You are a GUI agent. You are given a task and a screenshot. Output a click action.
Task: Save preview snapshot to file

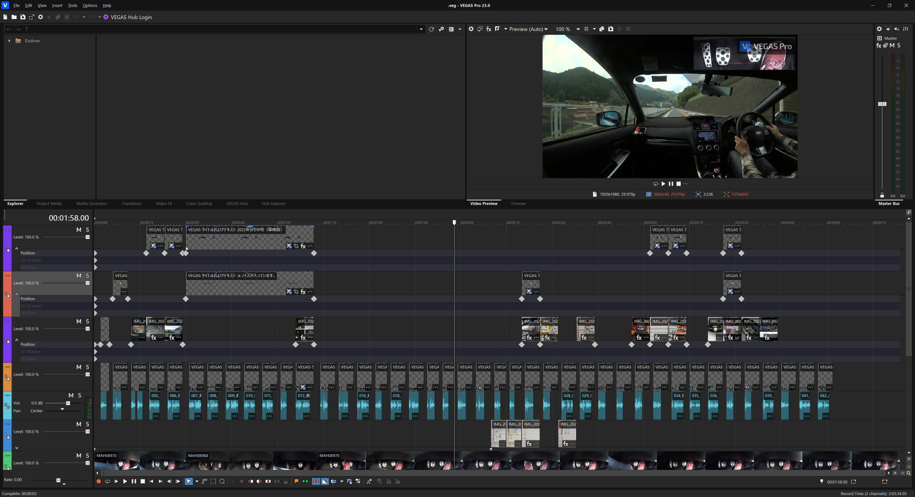click(x=610, y=29)
